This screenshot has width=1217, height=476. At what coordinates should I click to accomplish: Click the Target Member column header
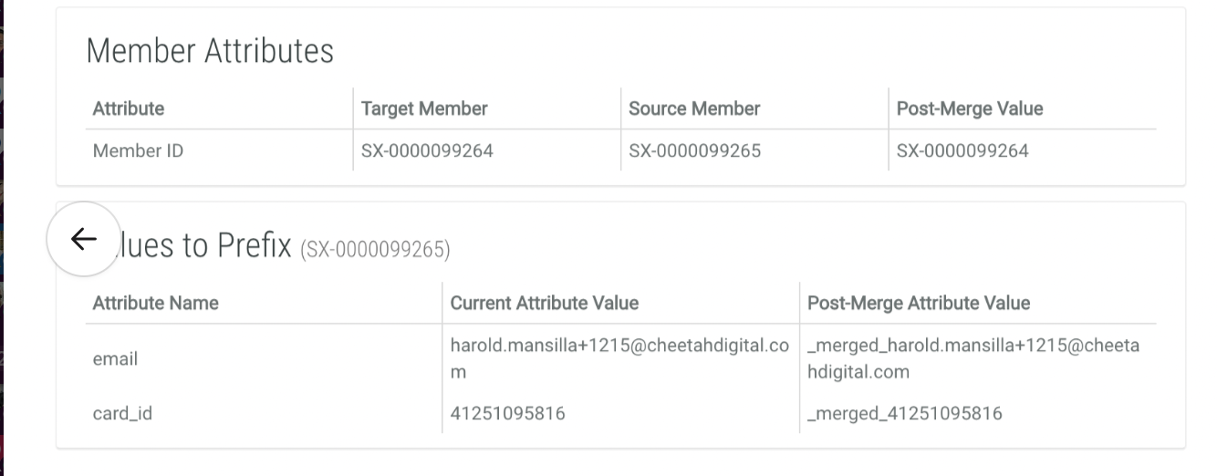[x=424, y=109]
